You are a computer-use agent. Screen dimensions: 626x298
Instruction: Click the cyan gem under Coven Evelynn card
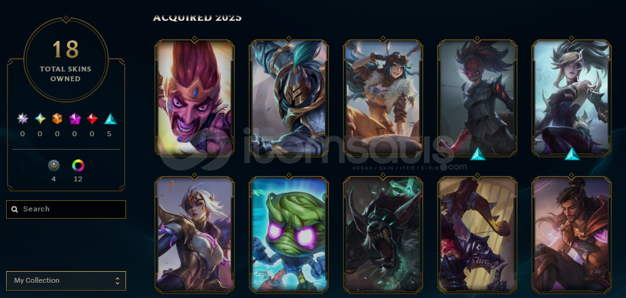[477, 154]
